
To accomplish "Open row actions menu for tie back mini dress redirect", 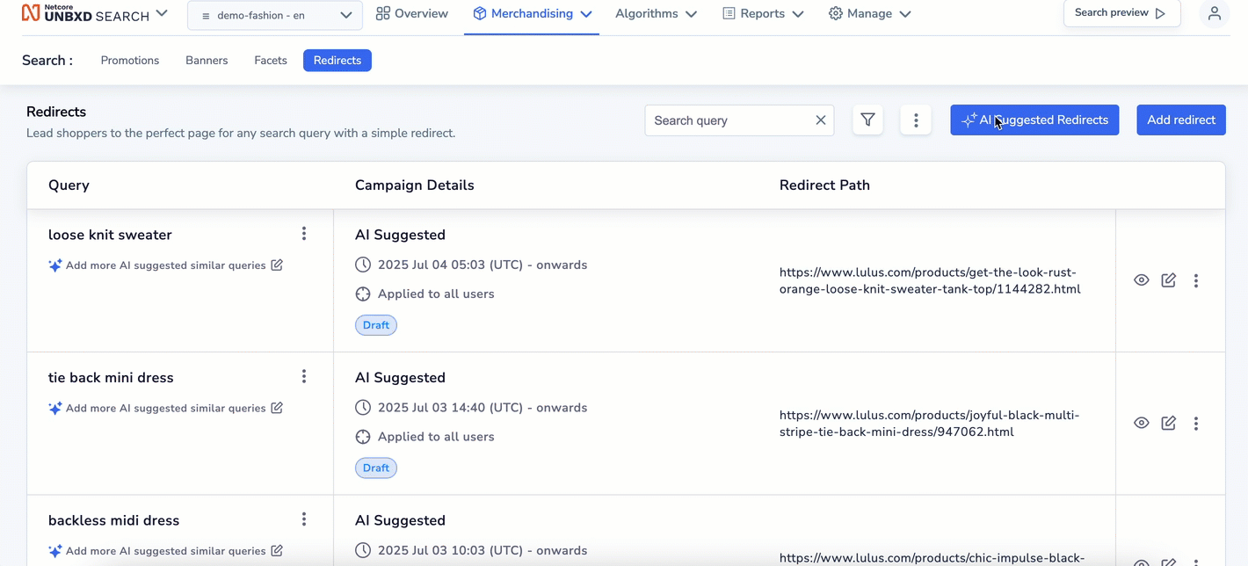I will 1196,423.
